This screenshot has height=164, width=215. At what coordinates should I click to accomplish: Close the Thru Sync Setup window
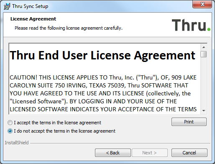pyautogui.click(x=202, y=4)
